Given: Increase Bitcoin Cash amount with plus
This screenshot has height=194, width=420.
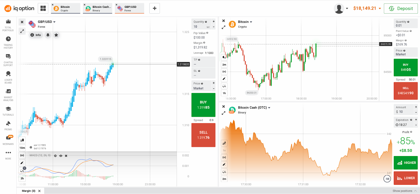Looking at the screenshot, I should point(416,107).
